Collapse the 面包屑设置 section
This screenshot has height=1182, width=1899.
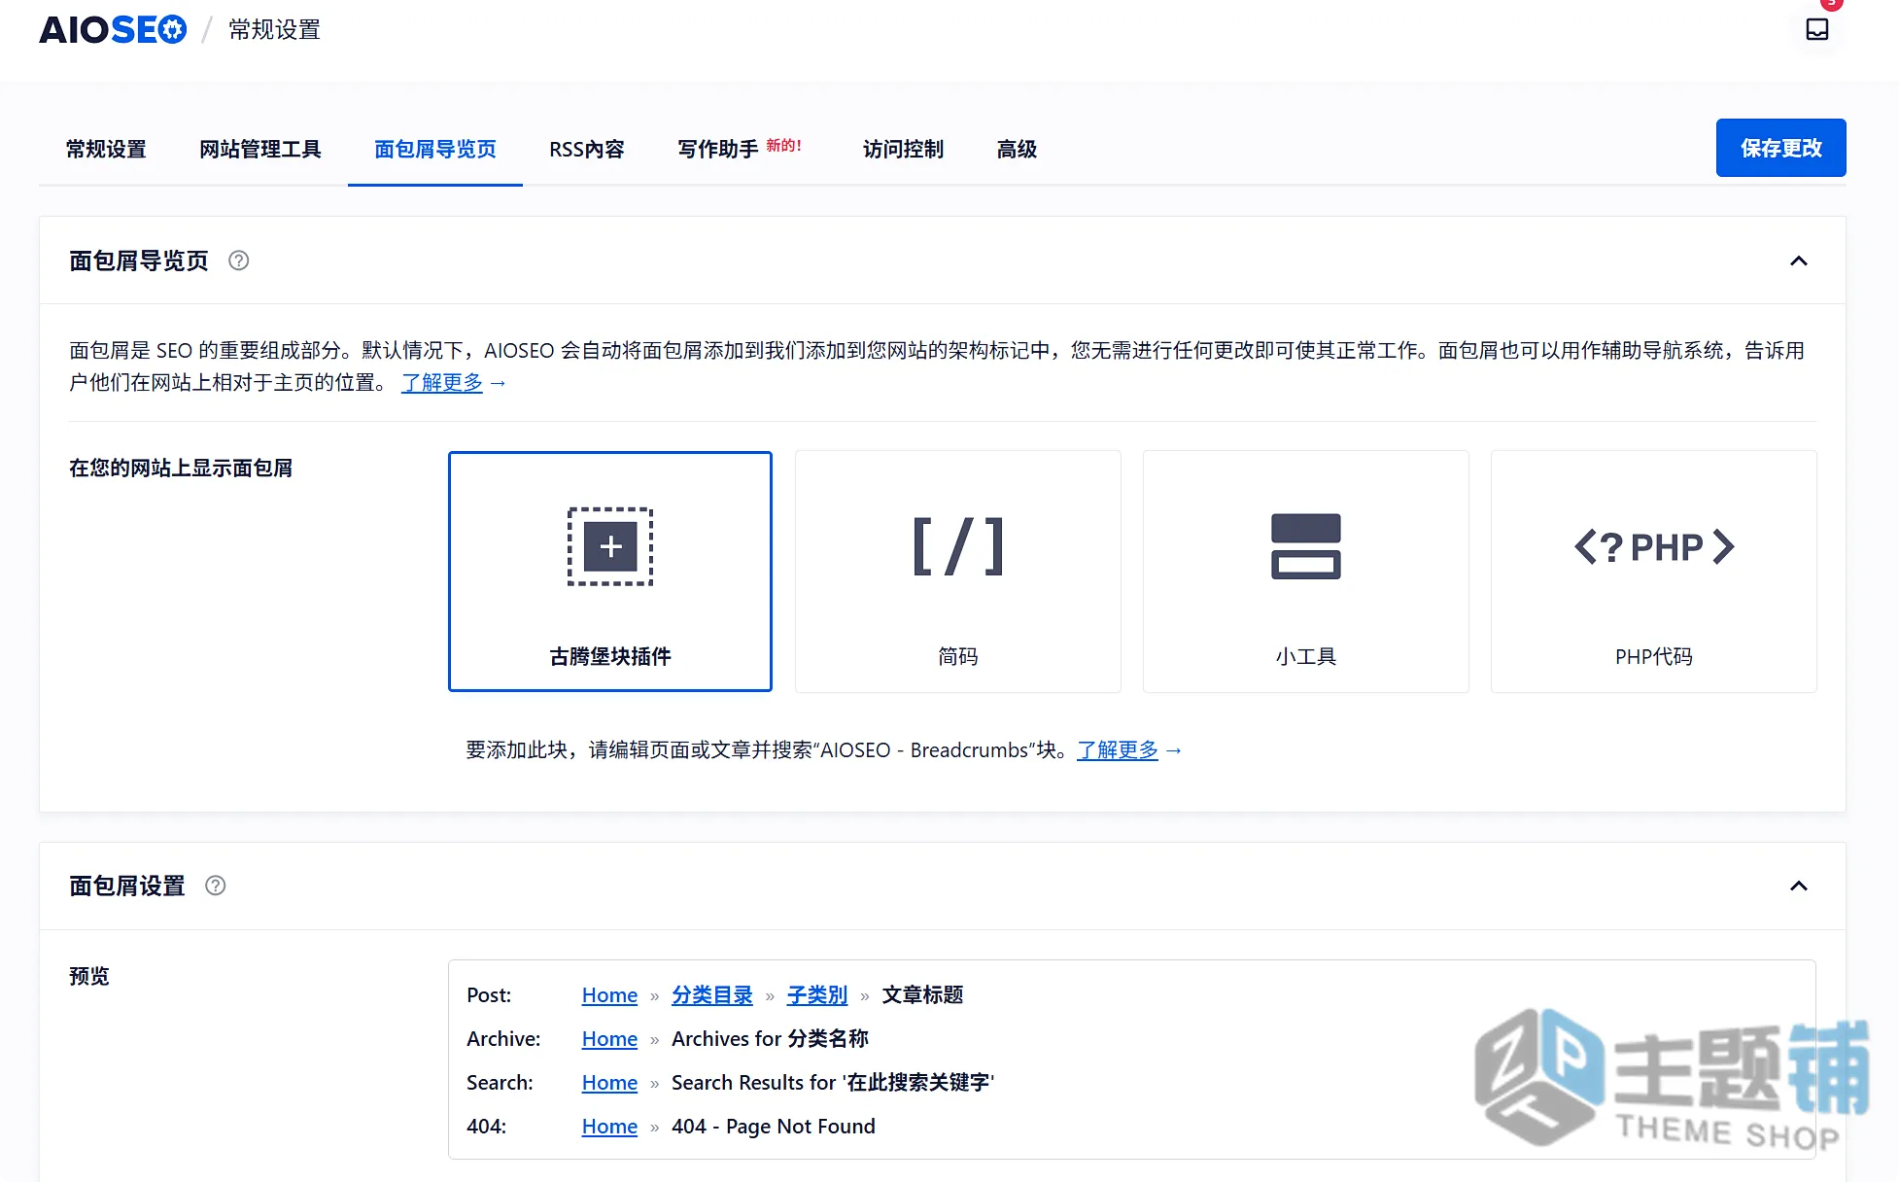coord(1799,886)
